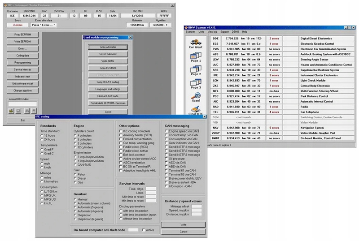359x241 pixels.
Task: Check the IKE coding complete option
Action: click(x=120, y=131)
